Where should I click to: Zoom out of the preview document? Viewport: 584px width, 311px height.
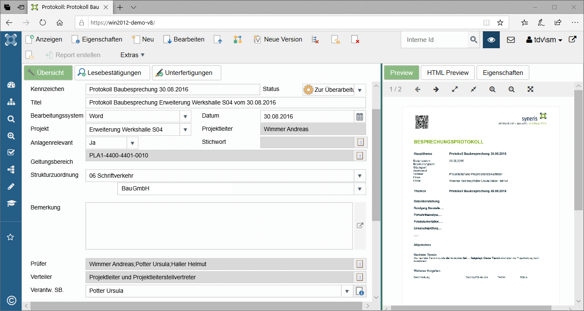click(x=511, y=89)
